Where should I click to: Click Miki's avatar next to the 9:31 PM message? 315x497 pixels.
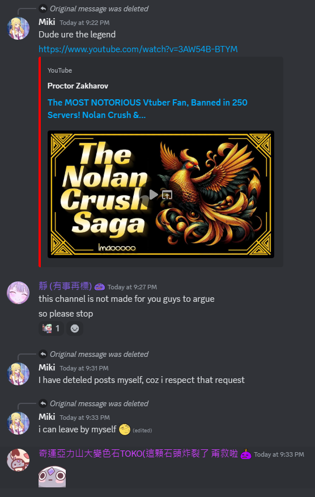click(18, 374)
